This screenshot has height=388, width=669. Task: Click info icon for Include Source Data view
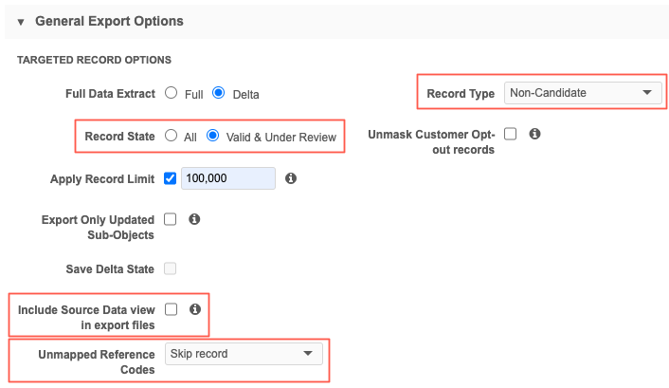194,309
